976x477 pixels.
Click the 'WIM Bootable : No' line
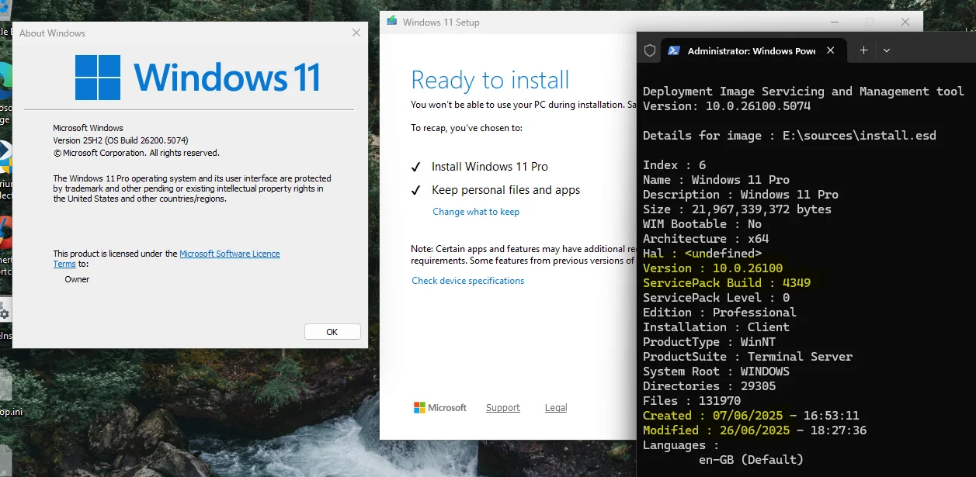pyautogui.click(x=702, y=224)
